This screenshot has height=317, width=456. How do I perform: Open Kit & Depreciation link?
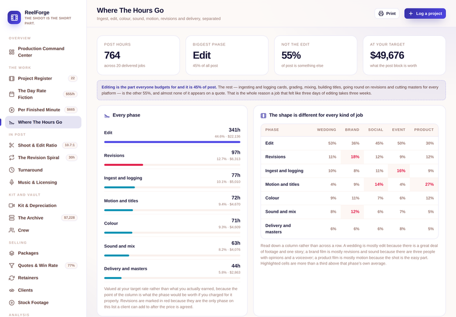pyautogui.click(x=43, y=205)
